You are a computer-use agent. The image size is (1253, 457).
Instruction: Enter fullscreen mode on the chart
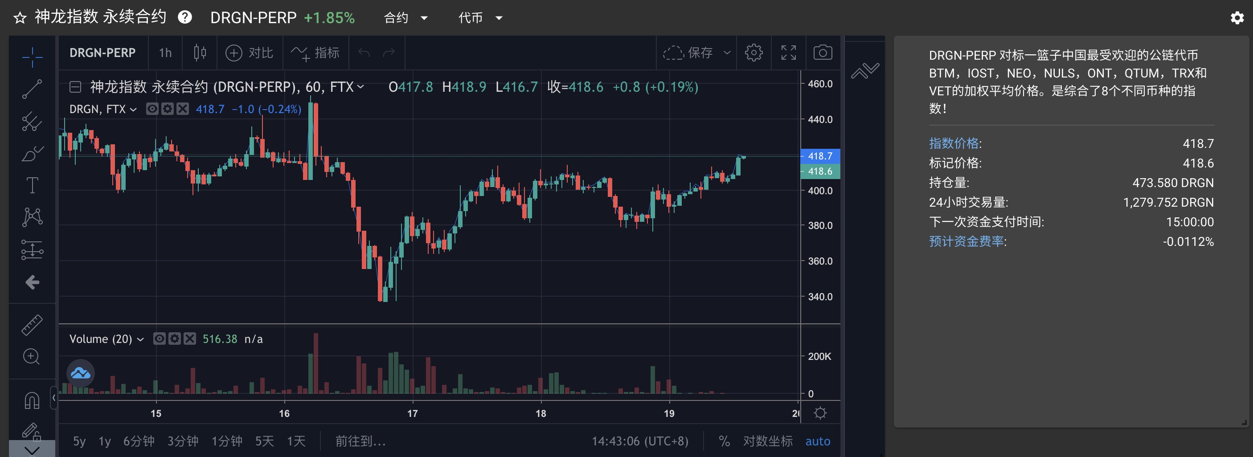click(789, 53)
